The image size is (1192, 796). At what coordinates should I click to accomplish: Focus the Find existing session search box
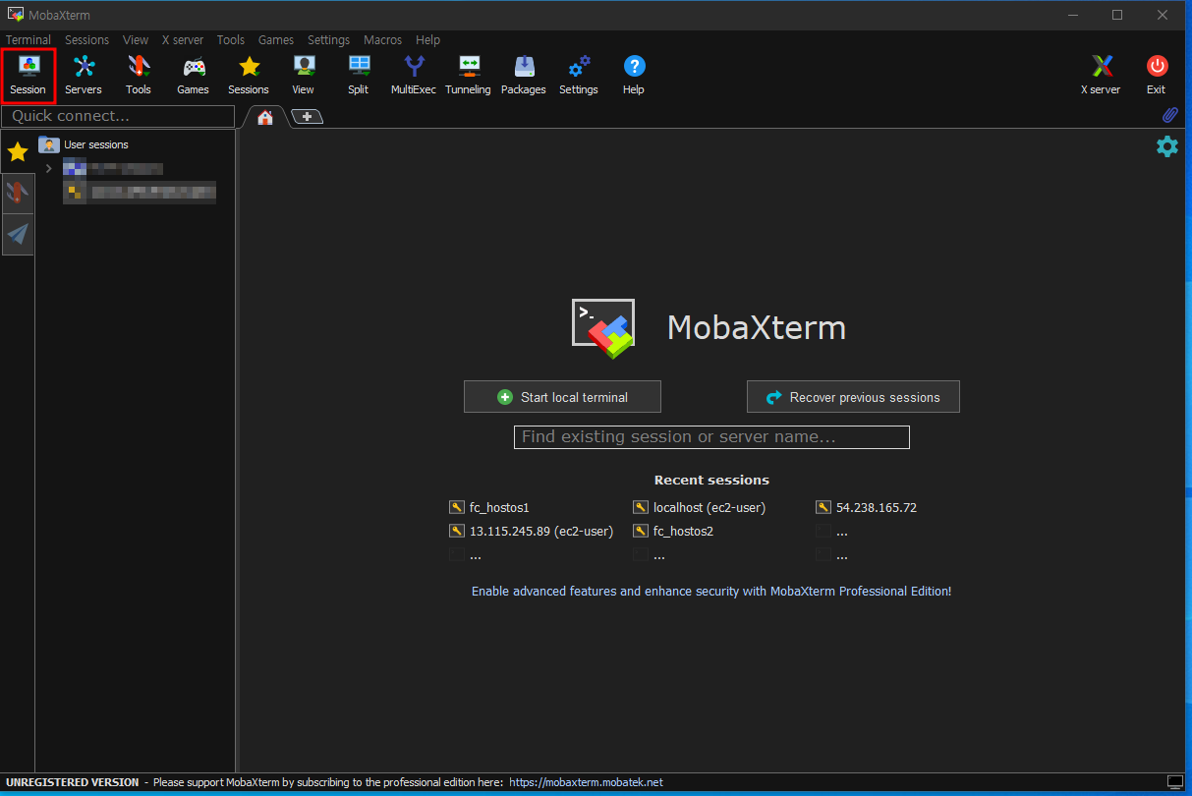tap(711, 436)
